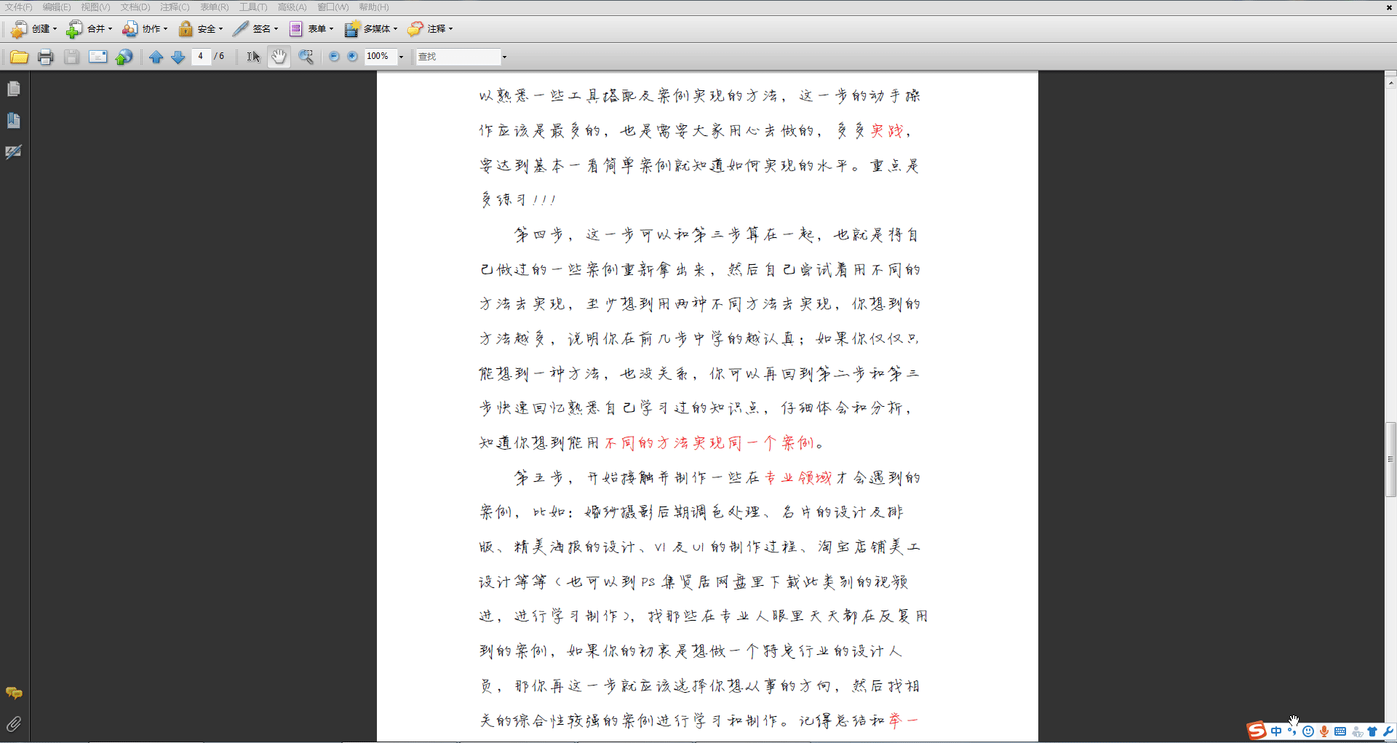Open the skin shirt icon in IME bar
The height and width of the screenshot is (743, 1397).
[x=1372, y=731]
